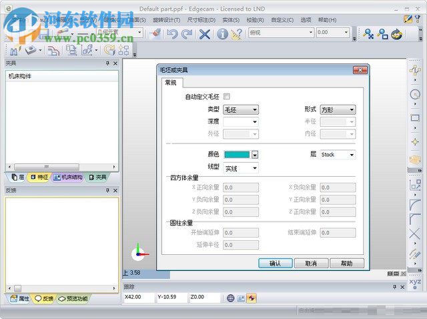
Task: Select the intersecting lines trim tool
Action: tap(415, 234)
